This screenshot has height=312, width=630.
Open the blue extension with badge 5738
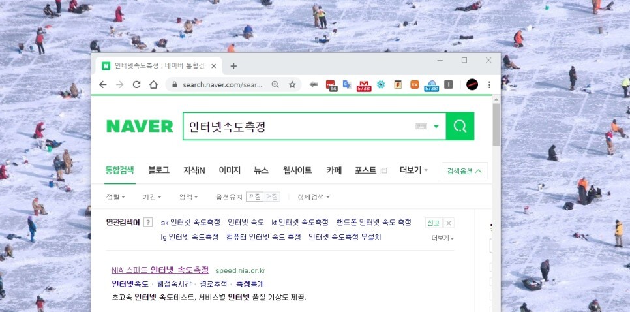[x=432, y=86]
